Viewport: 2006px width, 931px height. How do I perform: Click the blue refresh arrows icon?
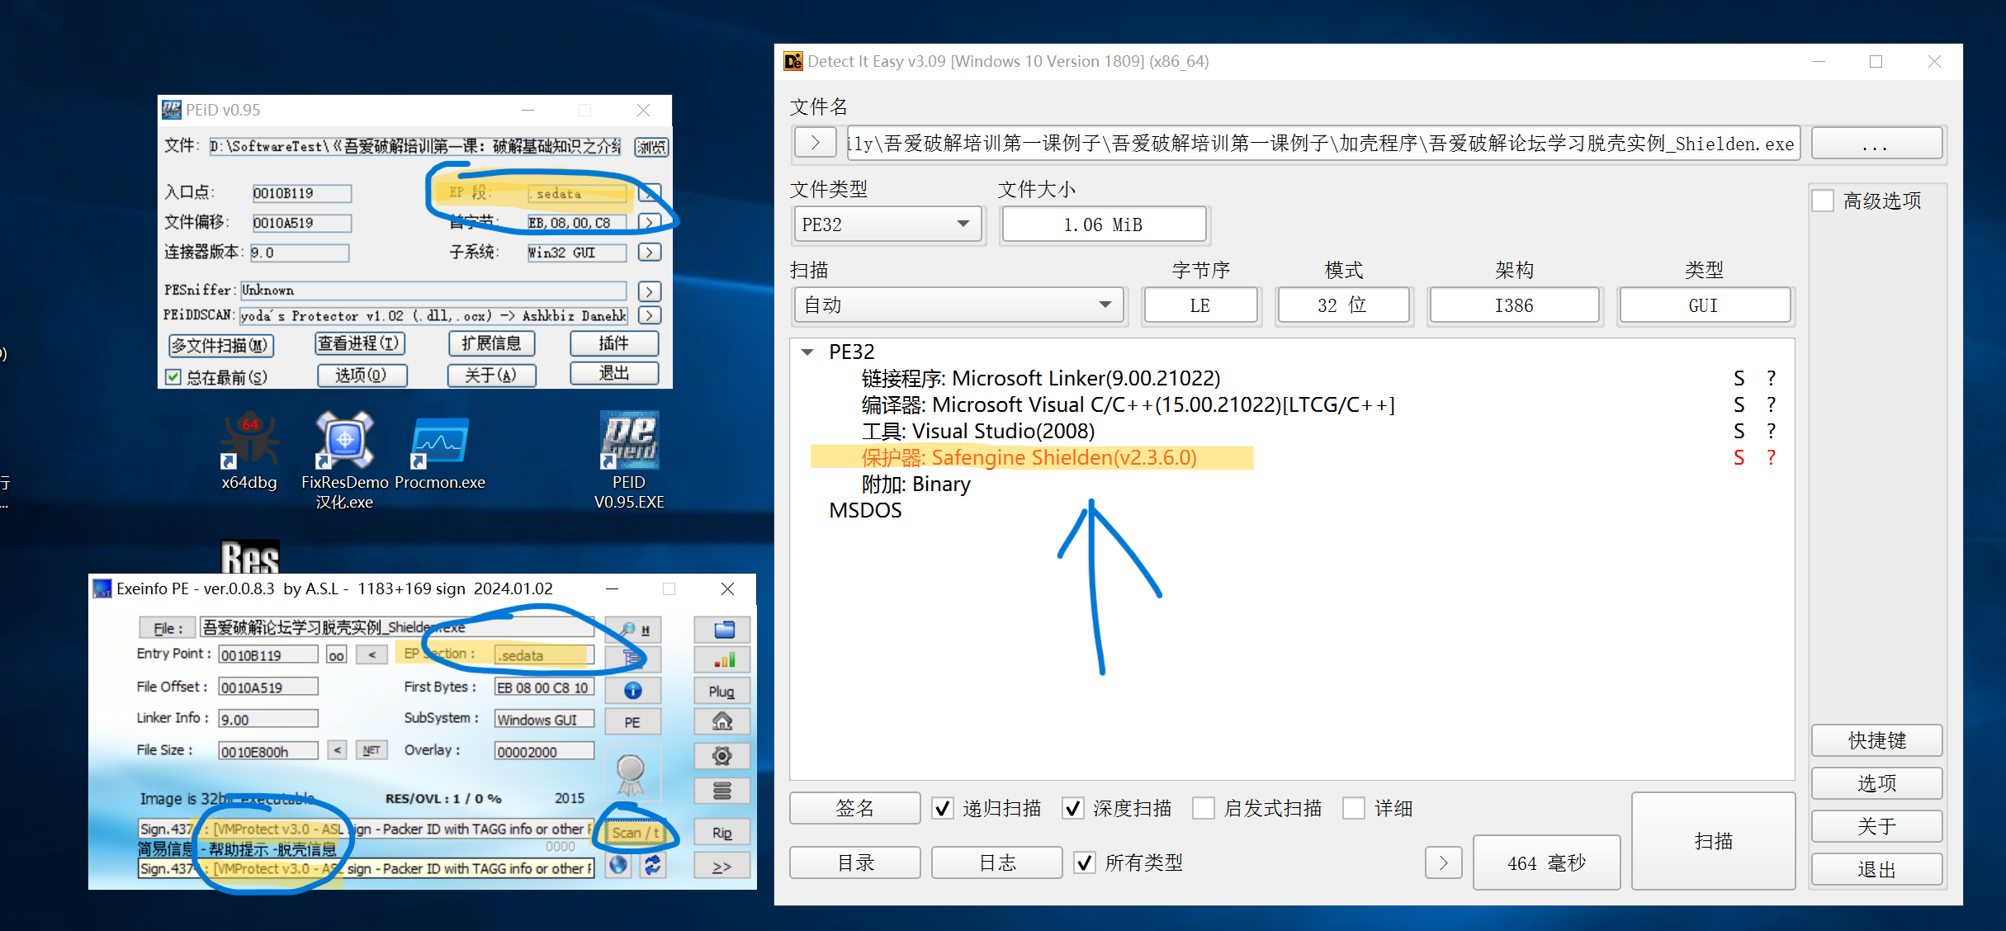[x=652, y=865]
